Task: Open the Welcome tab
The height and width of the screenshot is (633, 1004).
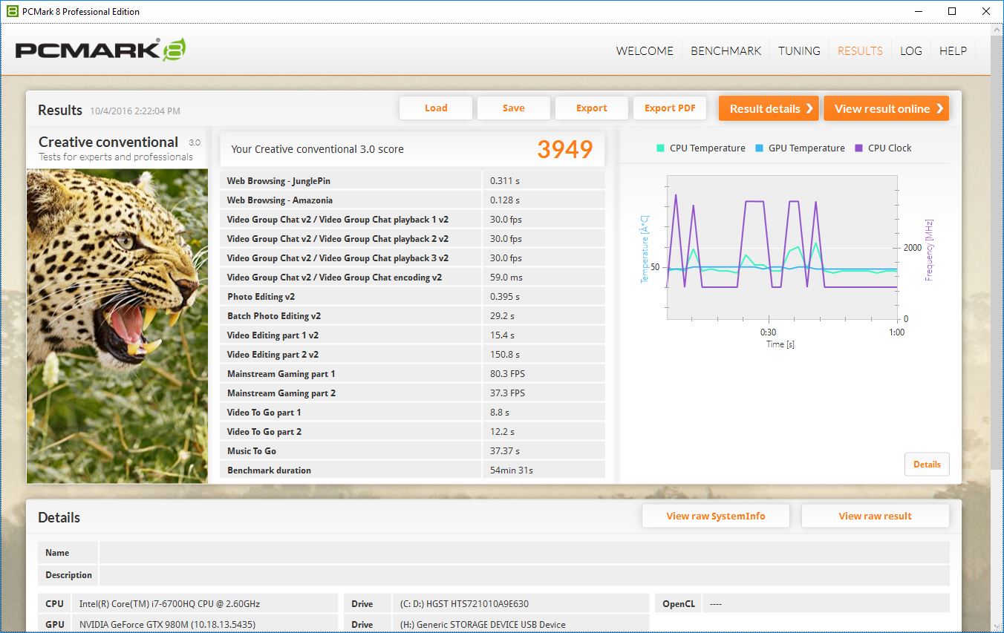Action: pyautogui.click(x=644, y=51)
